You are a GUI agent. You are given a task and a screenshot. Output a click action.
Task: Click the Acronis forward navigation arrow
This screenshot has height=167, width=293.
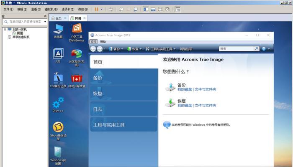coord(100,49)
